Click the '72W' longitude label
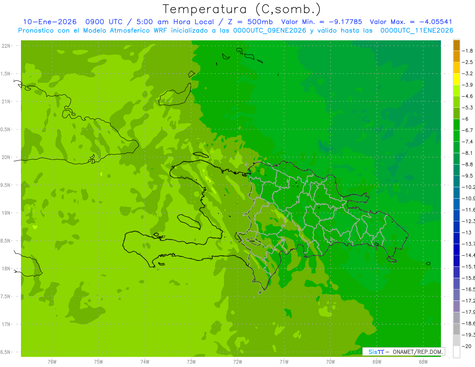The height and width of the screenshot is (367, 475). (237, 362)
